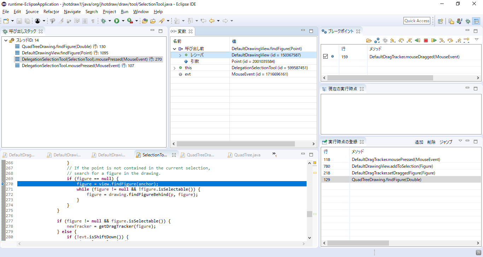Open the Window menu
The width and height of the screenshot is (483, 257).
click(141, 12)
